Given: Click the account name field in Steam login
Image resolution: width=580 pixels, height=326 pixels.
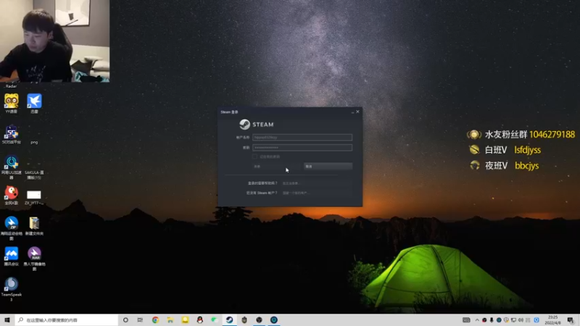Looking at the screenshot, I should (x=302, y=137).
